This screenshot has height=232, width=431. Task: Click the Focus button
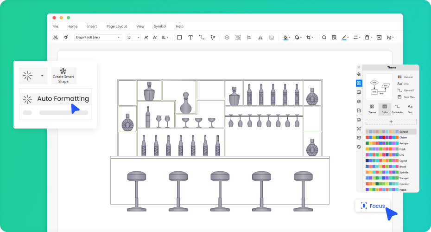[373, 206]
